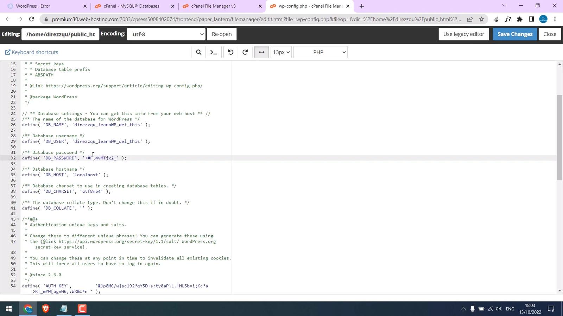Toggle the browser side panel
The height and width of the screenshot is (316, 563).
click(531, 19)
